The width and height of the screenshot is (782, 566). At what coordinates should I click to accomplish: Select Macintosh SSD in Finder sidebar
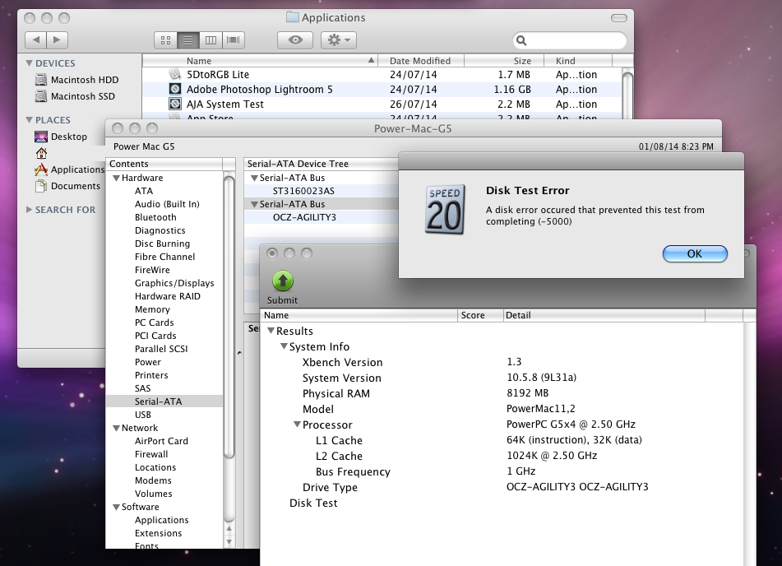(76, 96)
